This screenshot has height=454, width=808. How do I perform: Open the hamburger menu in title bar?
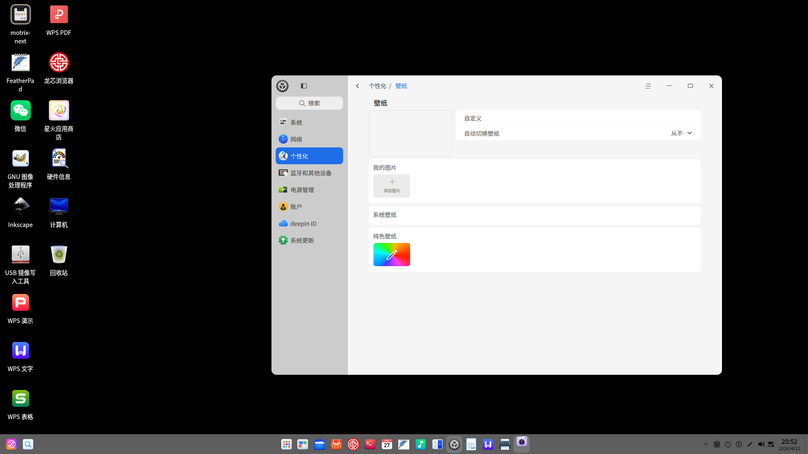pos(648,86)
